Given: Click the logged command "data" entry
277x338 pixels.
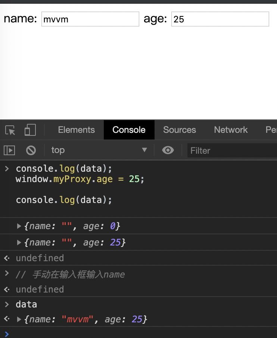Looking at the screenshot, I should pos(27,304).
